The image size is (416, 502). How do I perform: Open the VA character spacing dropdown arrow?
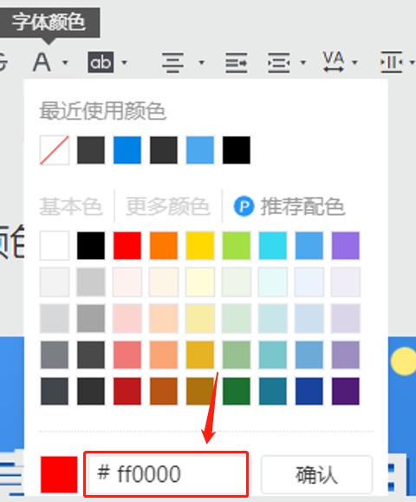pos(354,62)
